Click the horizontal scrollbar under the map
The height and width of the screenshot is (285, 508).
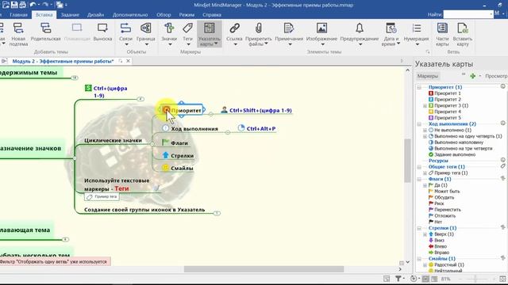264,269
